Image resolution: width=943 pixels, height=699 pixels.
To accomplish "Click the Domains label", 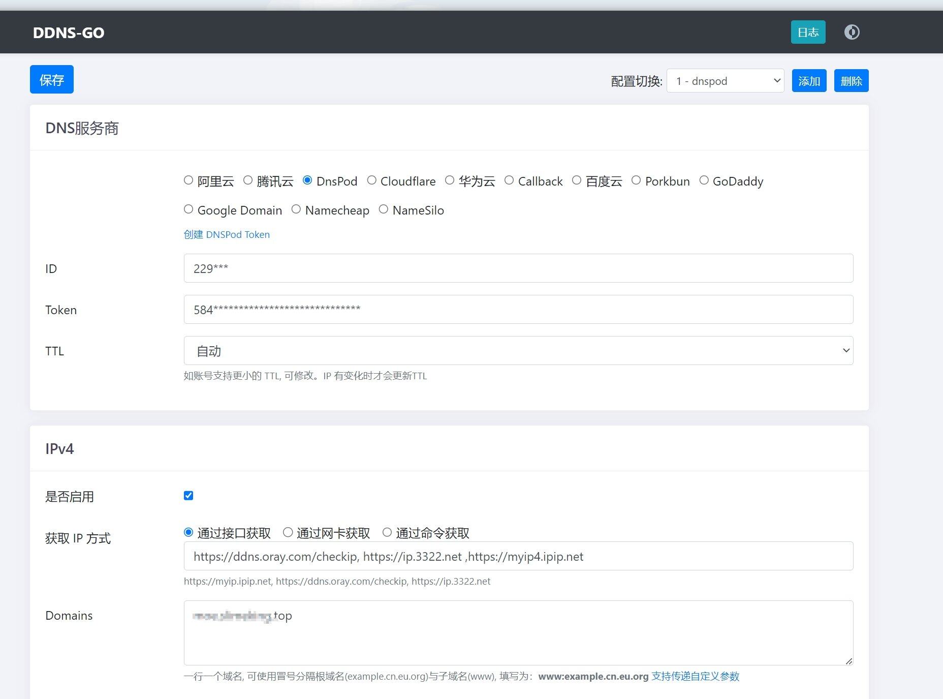I will [x=69, y=616].
